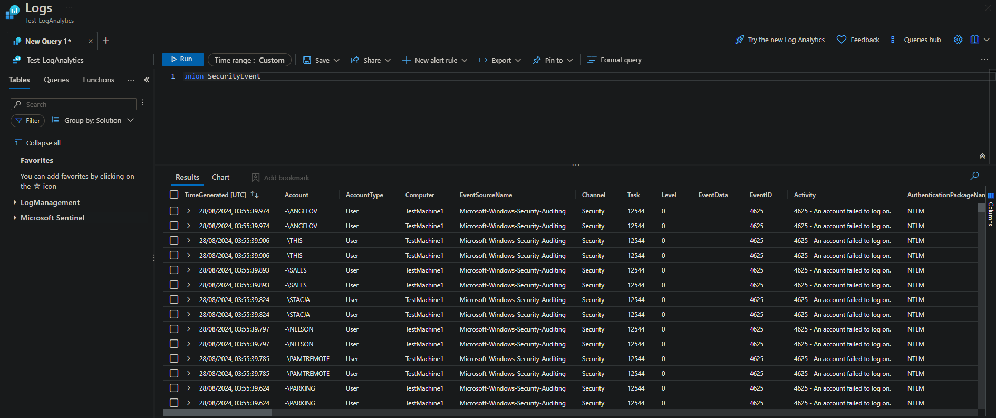Expand the second STACJA row
Screen dimensions: 996x418
click(189, 314)
